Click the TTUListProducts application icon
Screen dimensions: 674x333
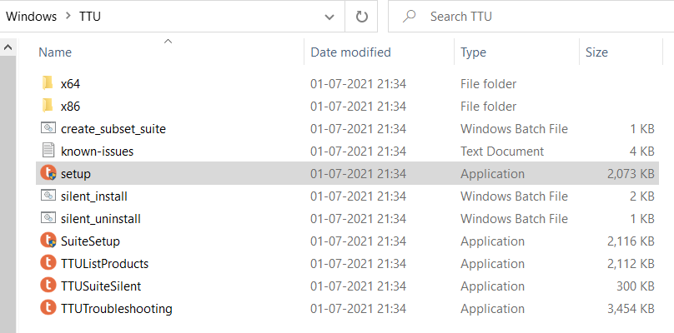coord(48,263)
